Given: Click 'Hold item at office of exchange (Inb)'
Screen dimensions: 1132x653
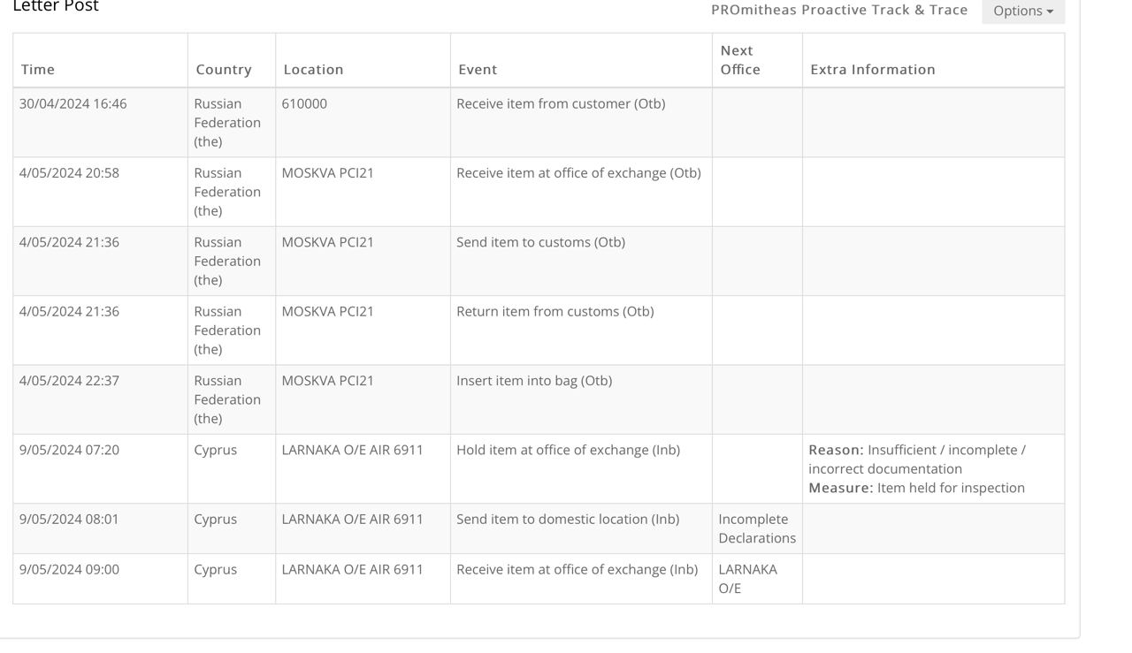Looking at the screenshot, I should pos(568,450).
